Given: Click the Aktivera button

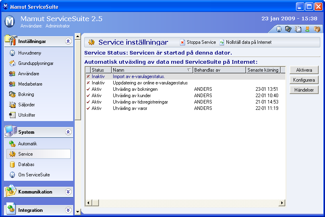Looking at the screenshot, I should [304, 70].
